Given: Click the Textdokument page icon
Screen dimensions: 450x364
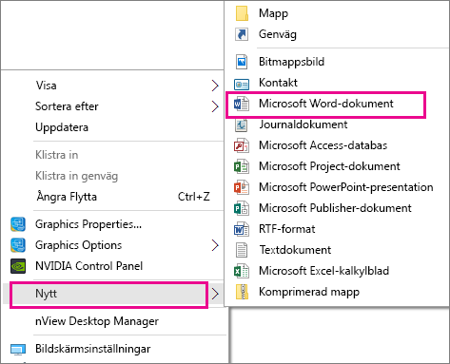Looking at the screenshot, I should click(x=242, y=250).
